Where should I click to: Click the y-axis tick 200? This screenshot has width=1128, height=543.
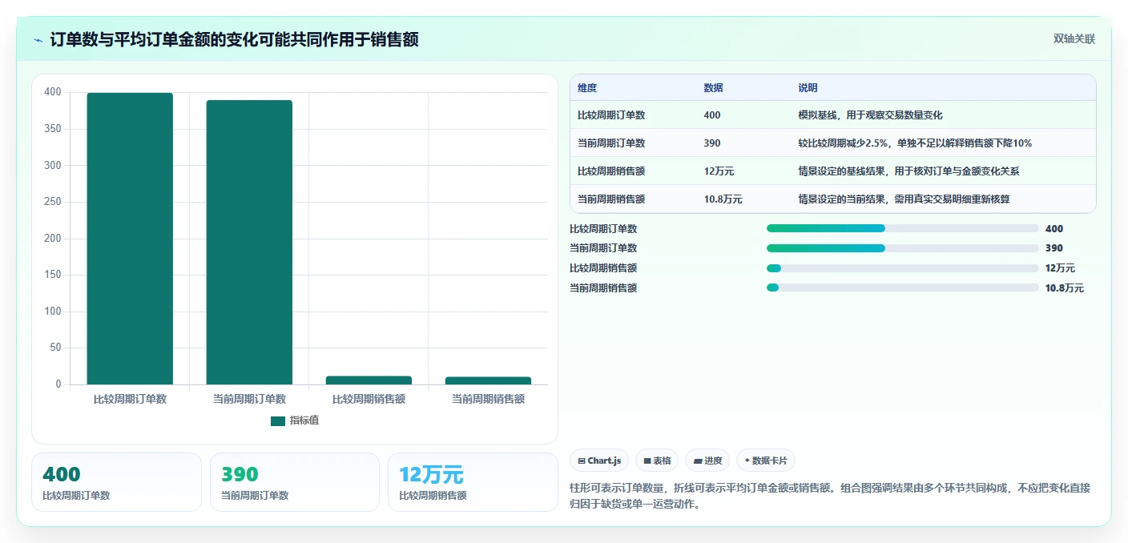pos(52,239)
